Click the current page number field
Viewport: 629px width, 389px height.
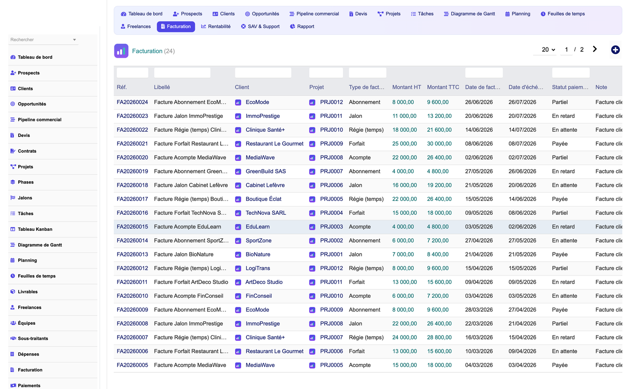tap(566, 50)
